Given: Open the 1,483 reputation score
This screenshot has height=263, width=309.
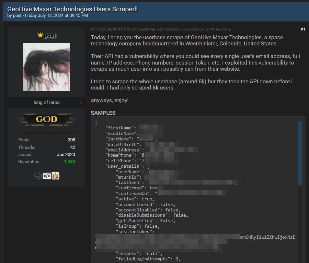Looking at the screenshot, I should click(69, 161).
